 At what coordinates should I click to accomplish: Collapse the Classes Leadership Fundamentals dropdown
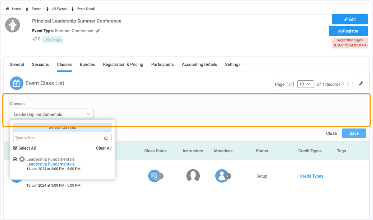click(x=52, y=114)
